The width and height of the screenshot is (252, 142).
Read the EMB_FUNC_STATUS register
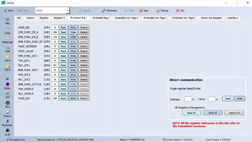tap(63, 84)
